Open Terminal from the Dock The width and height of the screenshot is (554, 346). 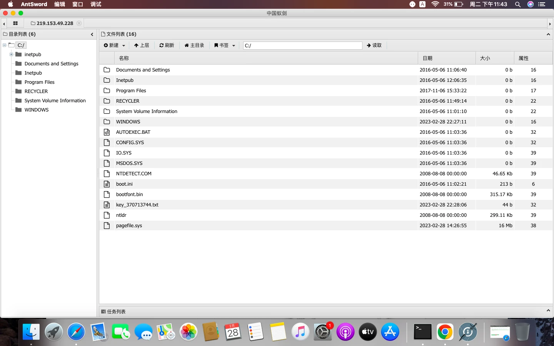pyautogui.click(x=423, y=332)
